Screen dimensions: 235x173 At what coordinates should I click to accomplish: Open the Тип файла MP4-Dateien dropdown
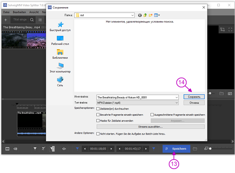(138, 103)
